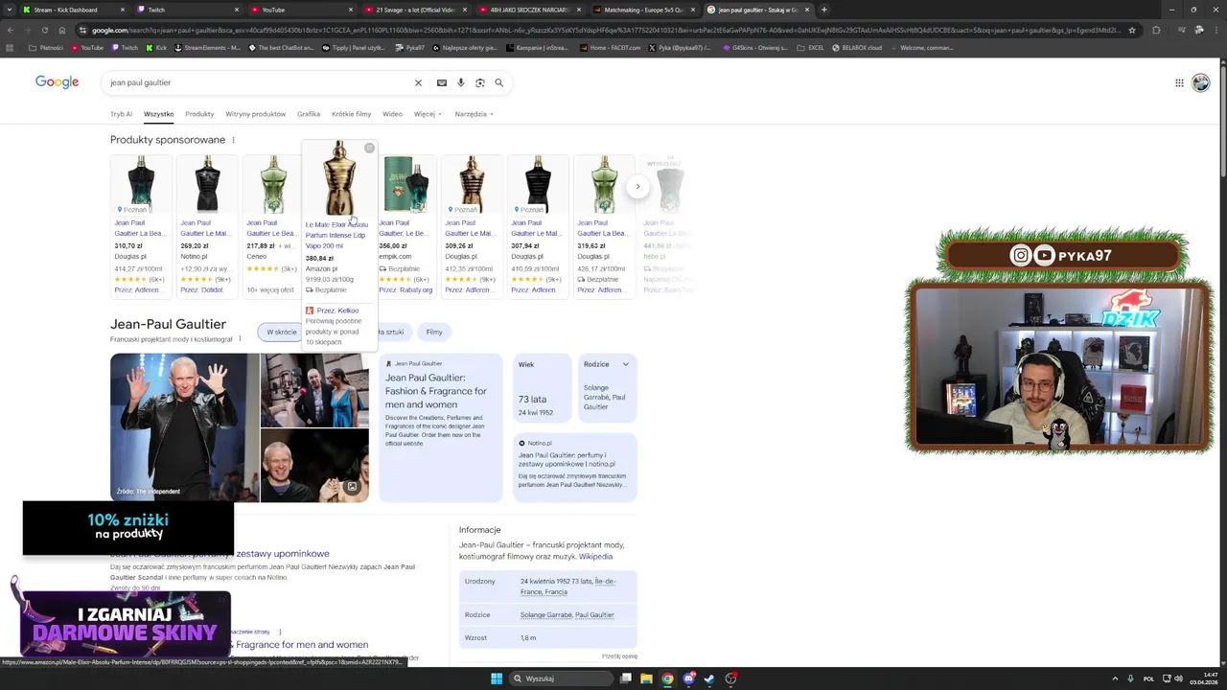The image size is (1227, 690).
Task: Click the Filmy chip
Action: 434,332
